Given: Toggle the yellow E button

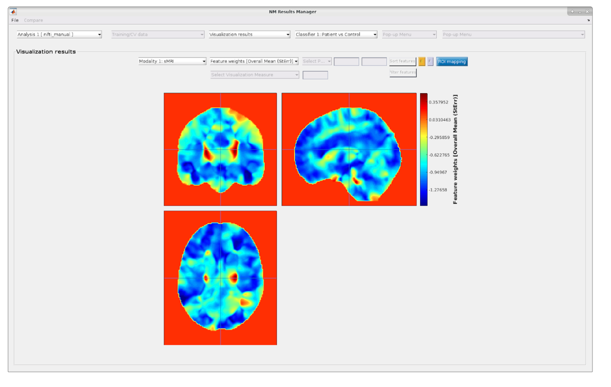Looking at the screenshot, I should (x=421, y=61).
